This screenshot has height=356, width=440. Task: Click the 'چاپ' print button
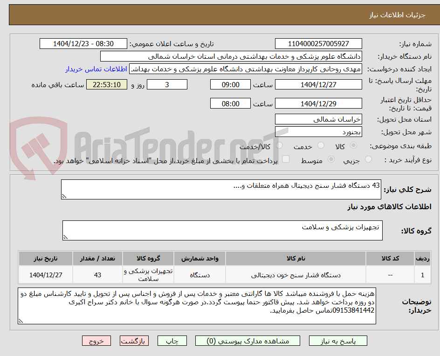(x=172, y=341)
